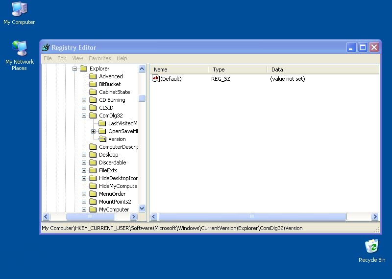Expand the OpenSaveM key

click(93, 131)
